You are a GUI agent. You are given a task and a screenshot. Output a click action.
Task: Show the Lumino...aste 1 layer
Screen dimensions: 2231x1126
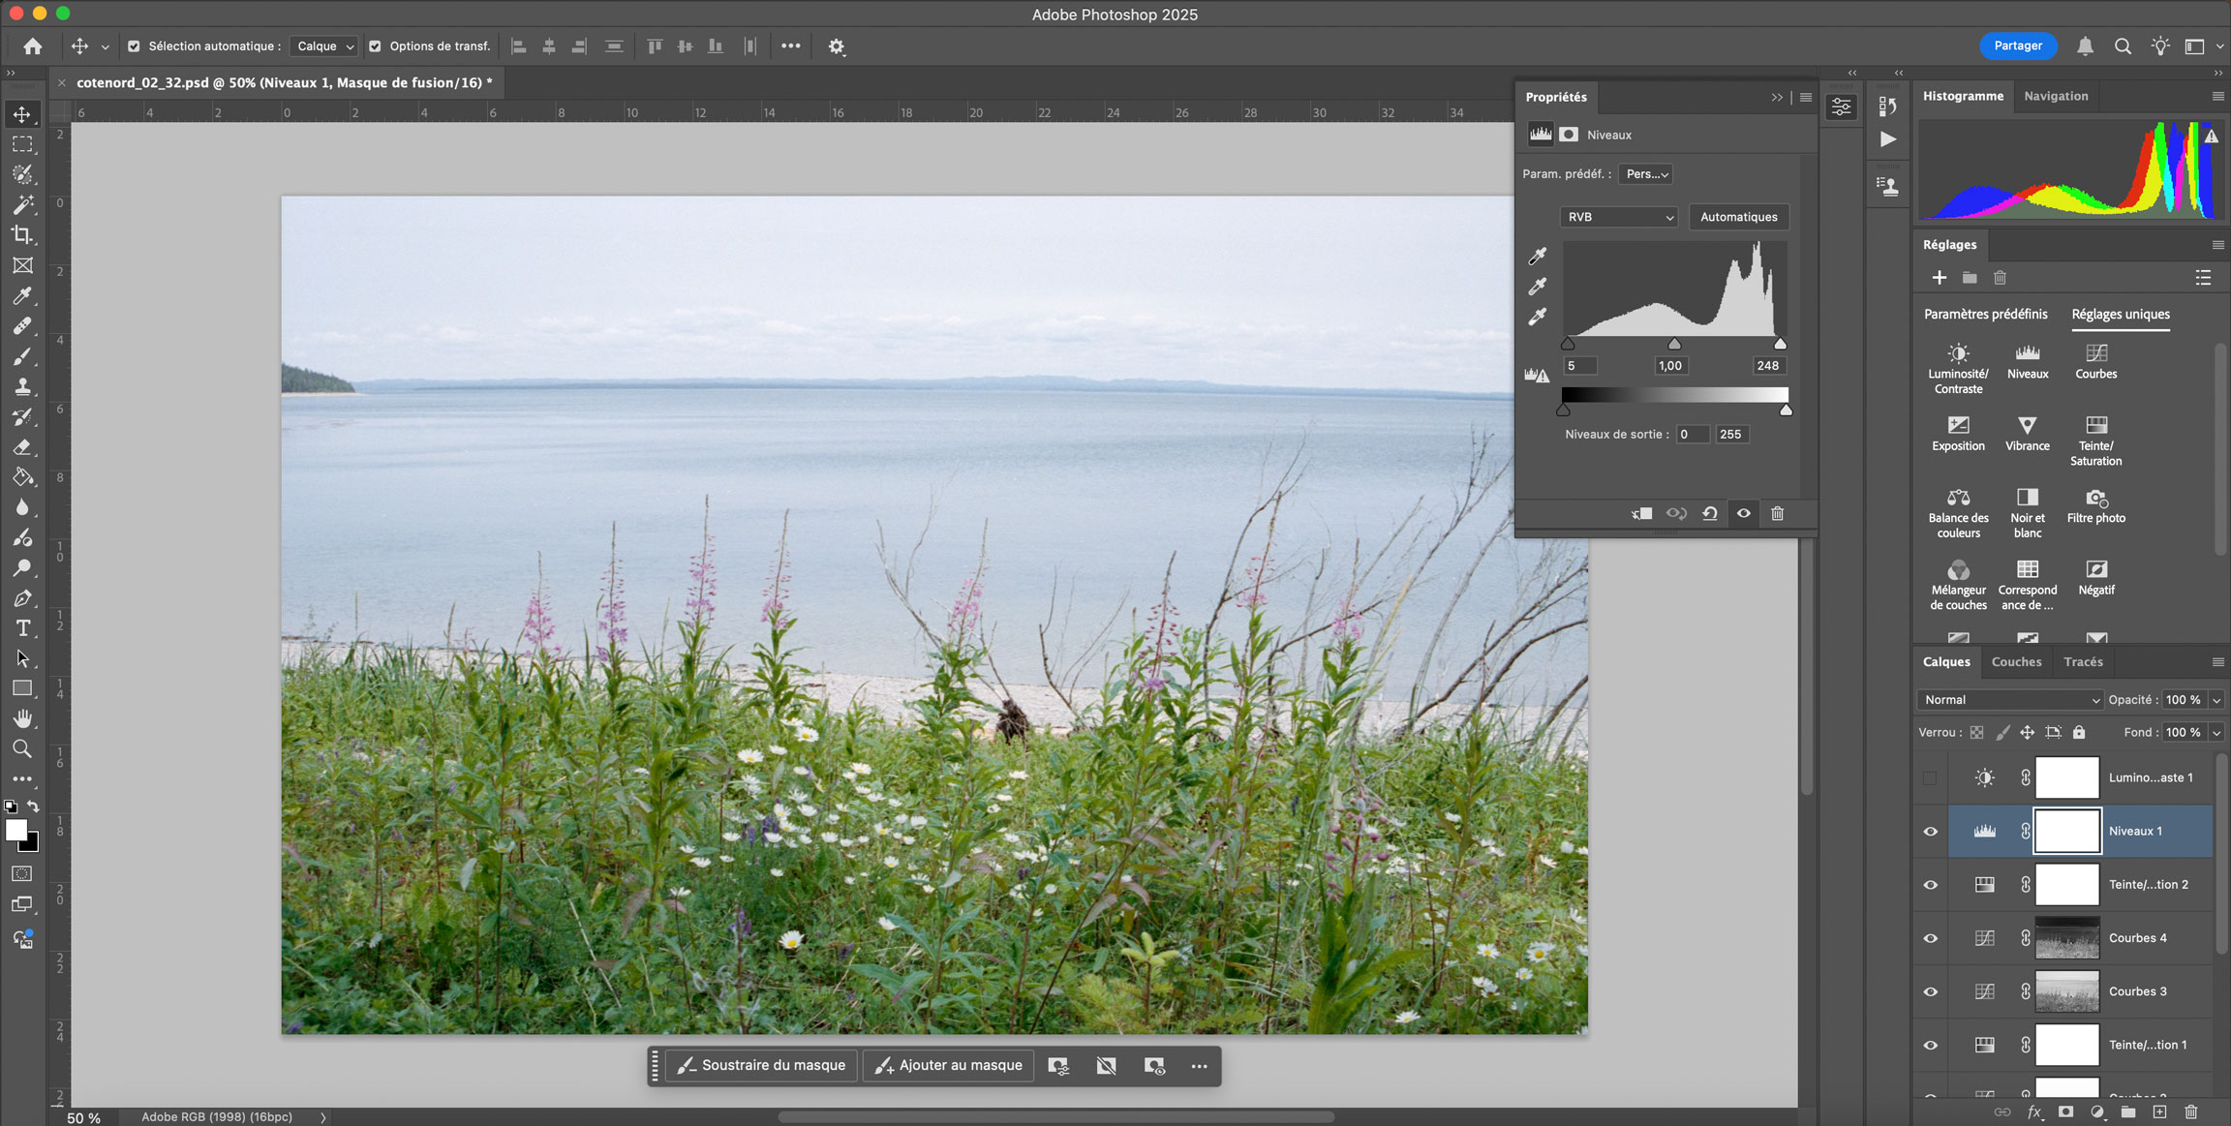point(1930,777)
